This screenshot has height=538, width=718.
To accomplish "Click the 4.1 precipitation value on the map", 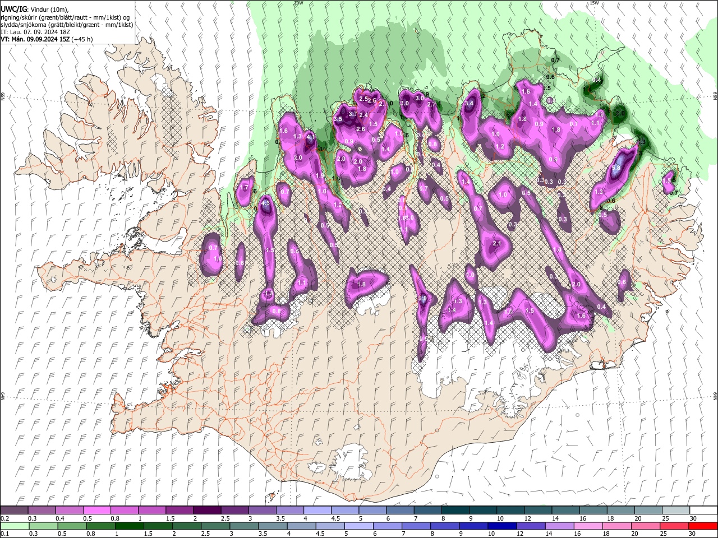I will pos(310,136).
